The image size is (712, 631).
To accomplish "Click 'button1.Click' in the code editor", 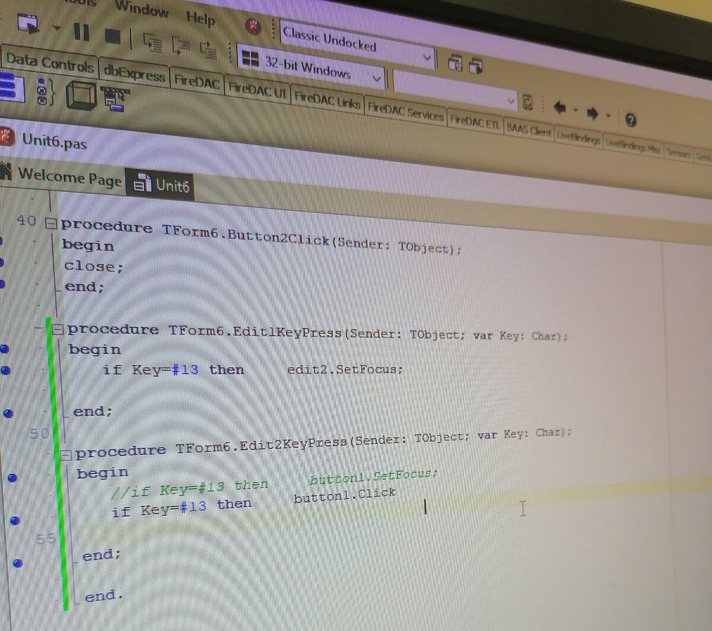I will click(x=345, y=494).
